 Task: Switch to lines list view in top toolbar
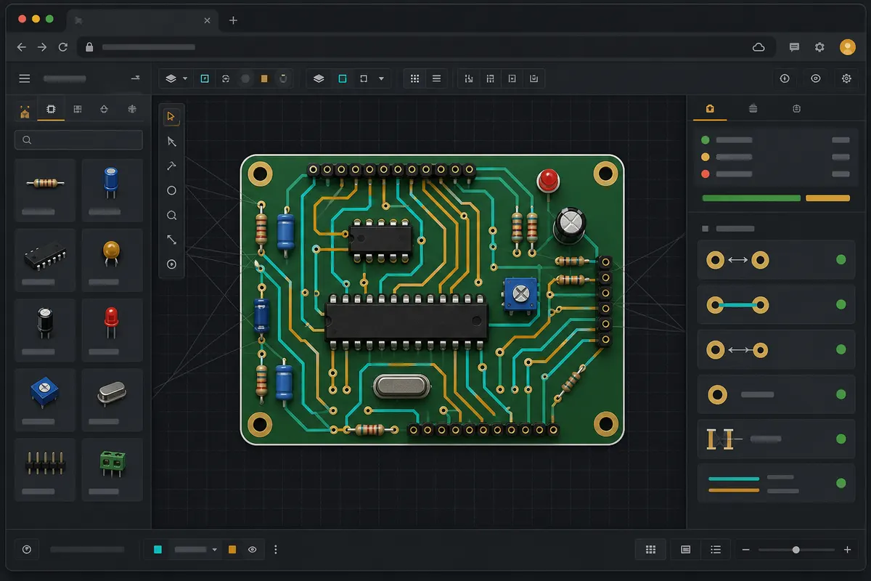436,78
